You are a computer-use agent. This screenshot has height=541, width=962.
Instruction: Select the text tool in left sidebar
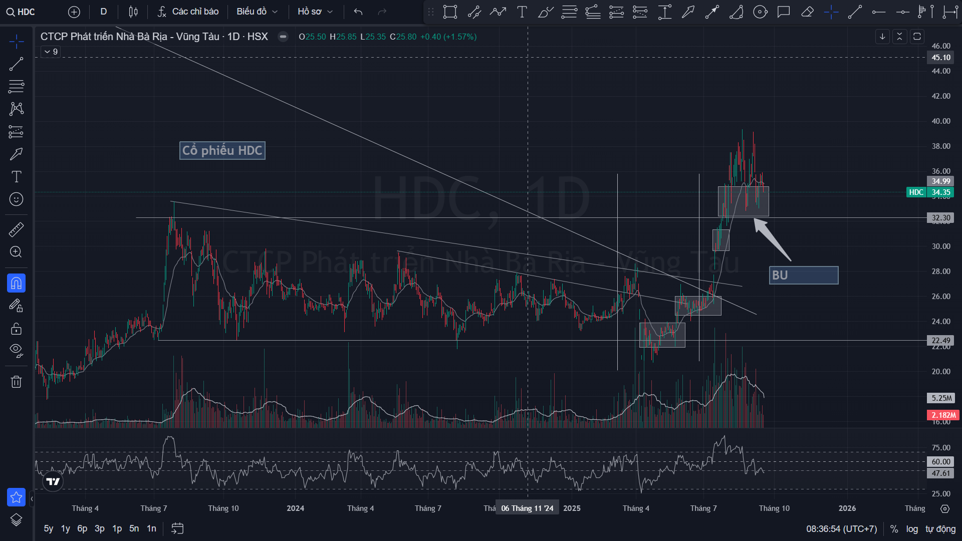pyautogui.click(x=16, y=177)
